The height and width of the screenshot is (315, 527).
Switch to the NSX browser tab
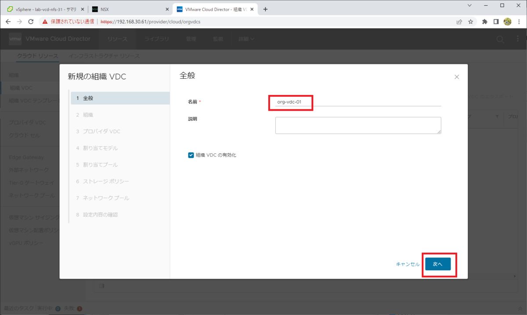131,9
